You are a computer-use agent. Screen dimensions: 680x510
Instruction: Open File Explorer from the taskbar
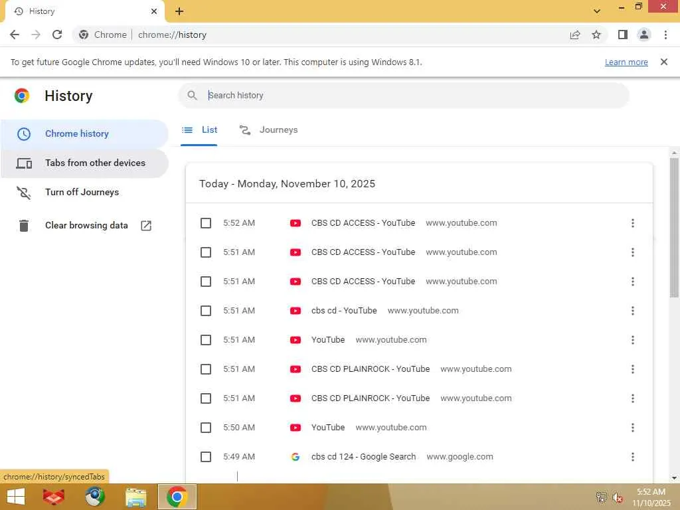pyautogui.click(x=135, y=497)
